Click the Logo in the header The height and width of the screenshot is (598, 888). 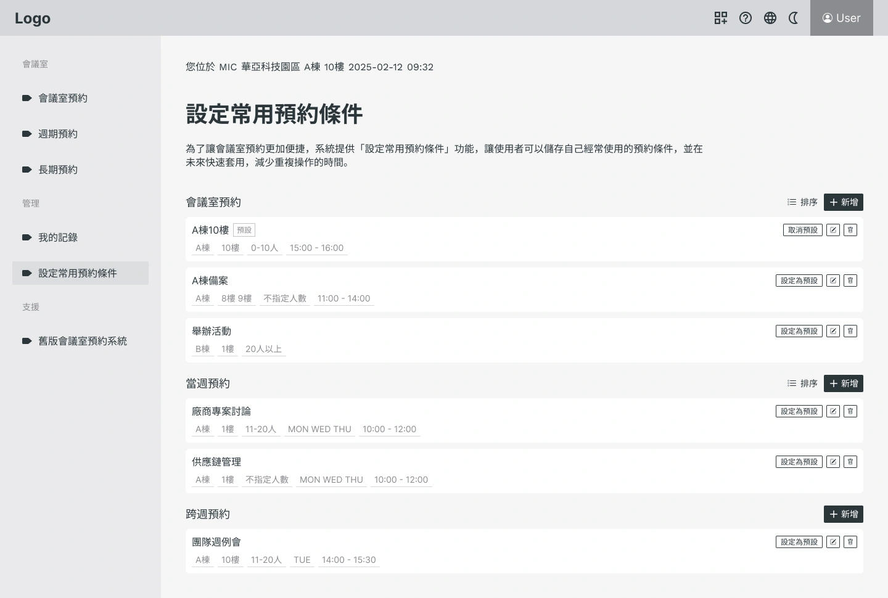[x=33, y=18]
